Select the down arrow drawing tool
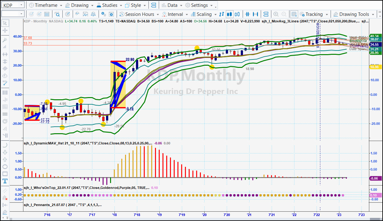 [5, 152]
